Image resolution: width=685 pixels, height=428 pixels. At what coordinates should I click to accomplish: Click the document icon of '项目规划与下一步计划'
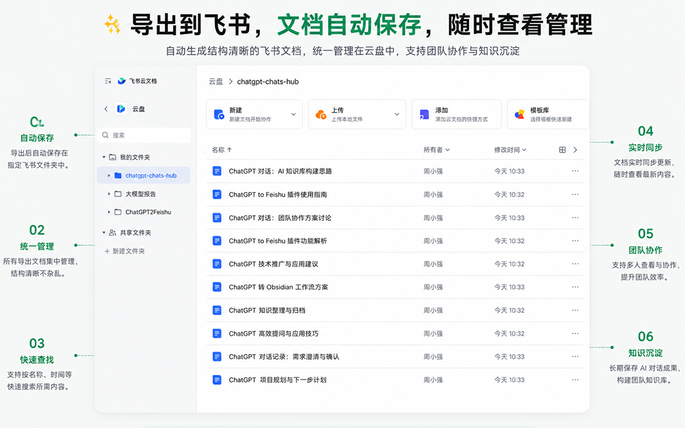click(217, 380)
